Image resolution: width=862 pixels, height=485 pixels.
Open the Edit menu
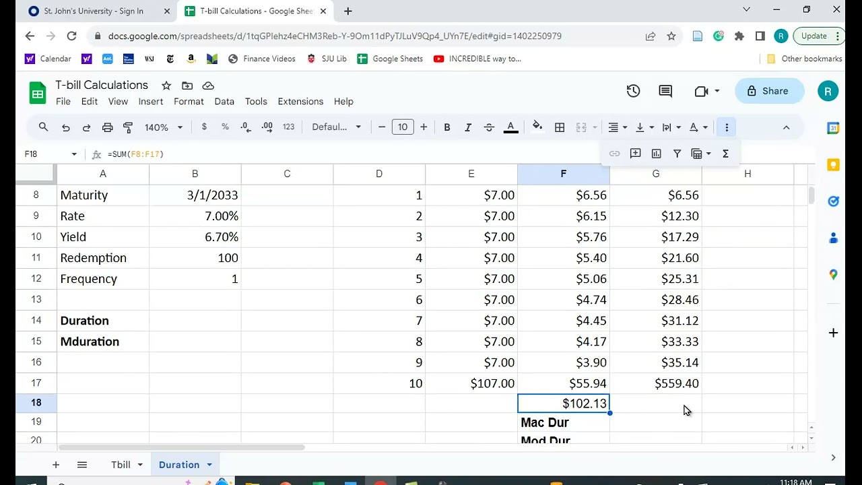tap(90, 101)
